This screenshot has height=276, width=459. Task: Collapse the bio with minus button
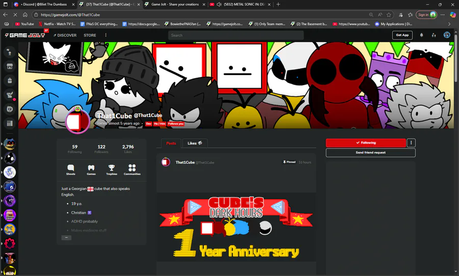pos(66,238)
